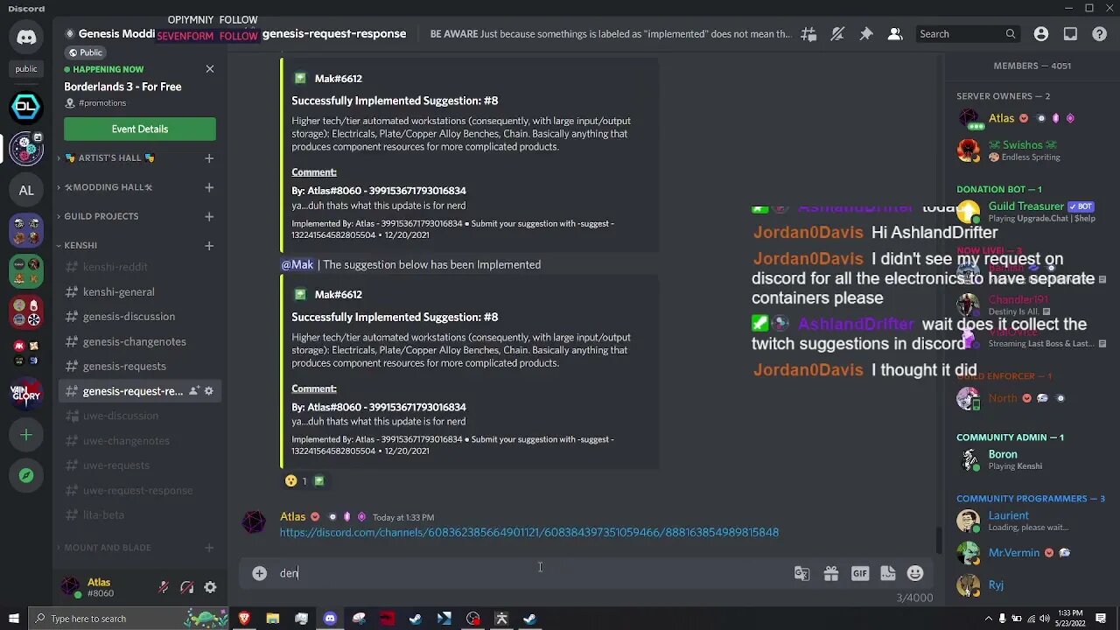Create invite for genesis-request-response channel
1120x630 pixels.
193,391
